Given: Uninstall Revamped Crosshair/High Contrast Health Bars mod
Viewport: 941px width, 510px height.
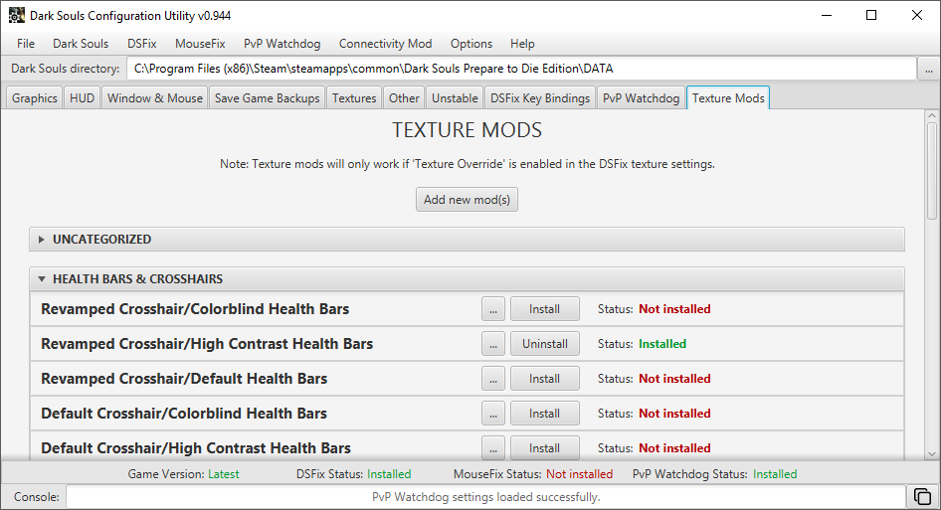Looking at the screenshot, I should point(544,344).
